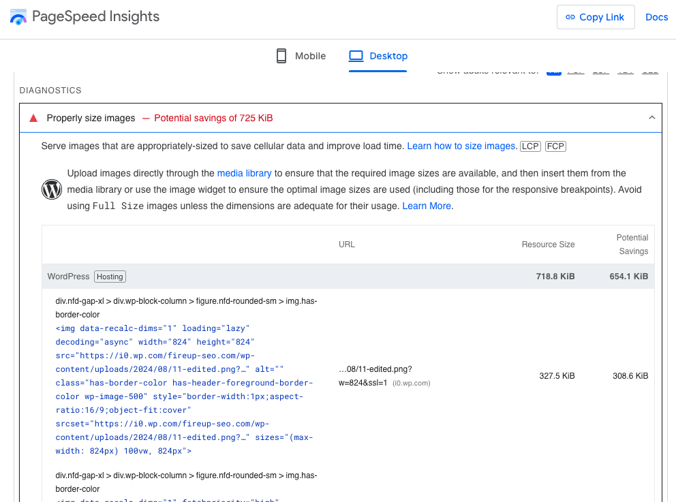Click the i0.wp.com host label

(411, 383)
